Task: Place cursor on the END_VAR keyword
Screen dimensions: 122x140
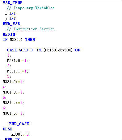Action: pos(11,24)
